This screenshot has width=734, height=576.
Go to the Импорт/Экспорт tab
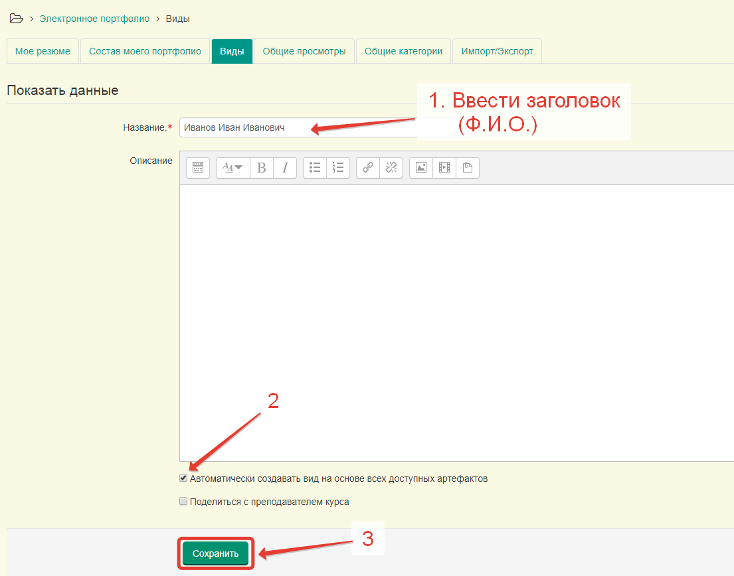tap(497, 51)
